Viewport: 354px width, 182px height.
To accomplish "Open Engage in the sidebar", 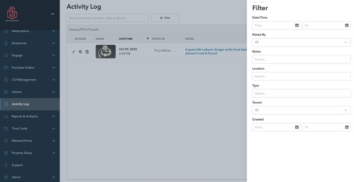I will [30, 55].
